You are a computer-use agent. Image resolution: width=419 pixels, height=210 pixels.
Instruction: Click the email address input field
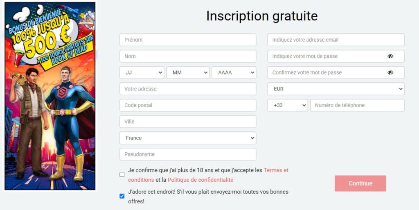point(336,40)
